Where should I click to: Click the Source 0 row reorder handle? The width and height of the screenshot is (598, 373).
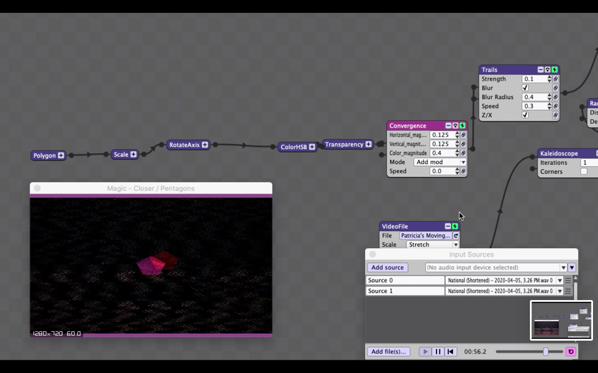[x=568, y=281]
